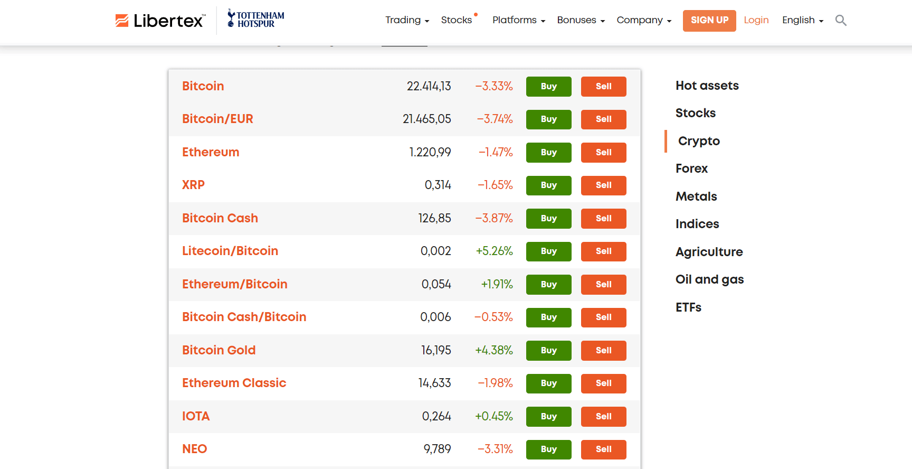912x469 pixels.
Task: Click the search magnifier icon
Action: pos(841,21)
